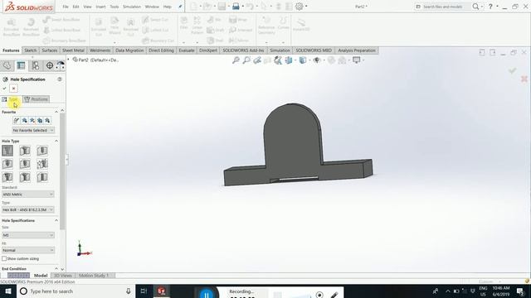Collapse the Hole Type section

pos(56,141)
